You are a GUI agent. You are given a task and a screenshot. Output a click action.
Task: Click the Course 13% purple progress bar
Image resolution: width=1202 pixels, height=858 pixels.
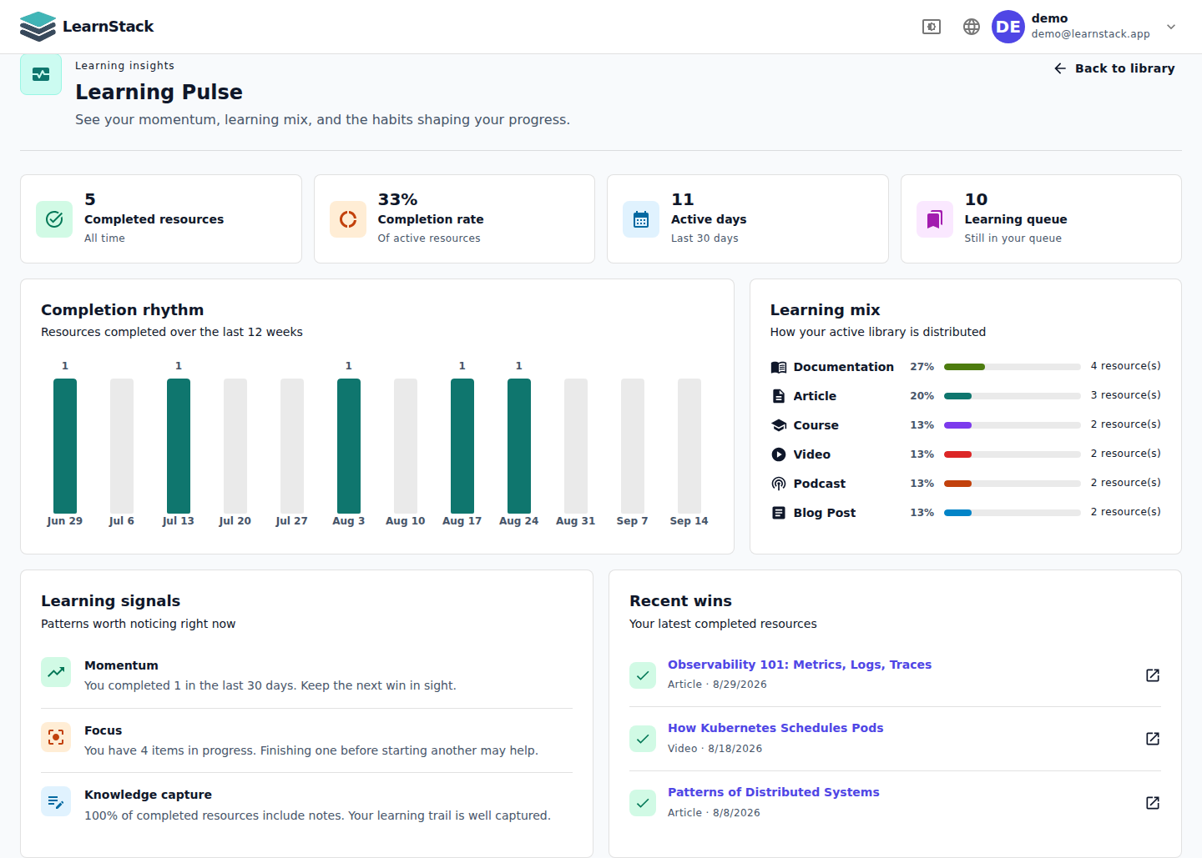pos(1013,425)
